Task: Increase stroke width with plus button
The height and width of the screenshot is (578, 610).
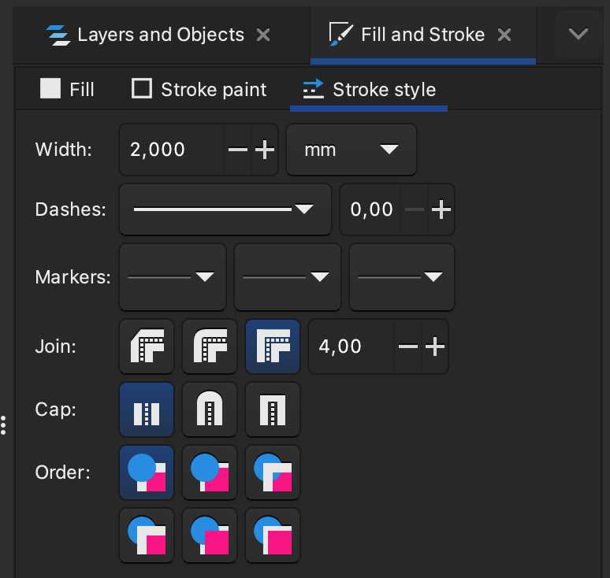Action: [264, 150]
